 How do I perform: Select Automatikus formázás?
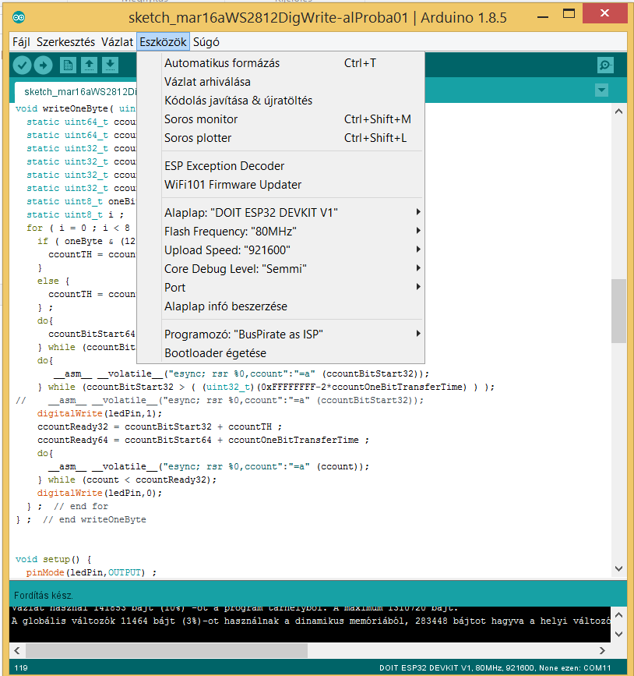point(280,63)
